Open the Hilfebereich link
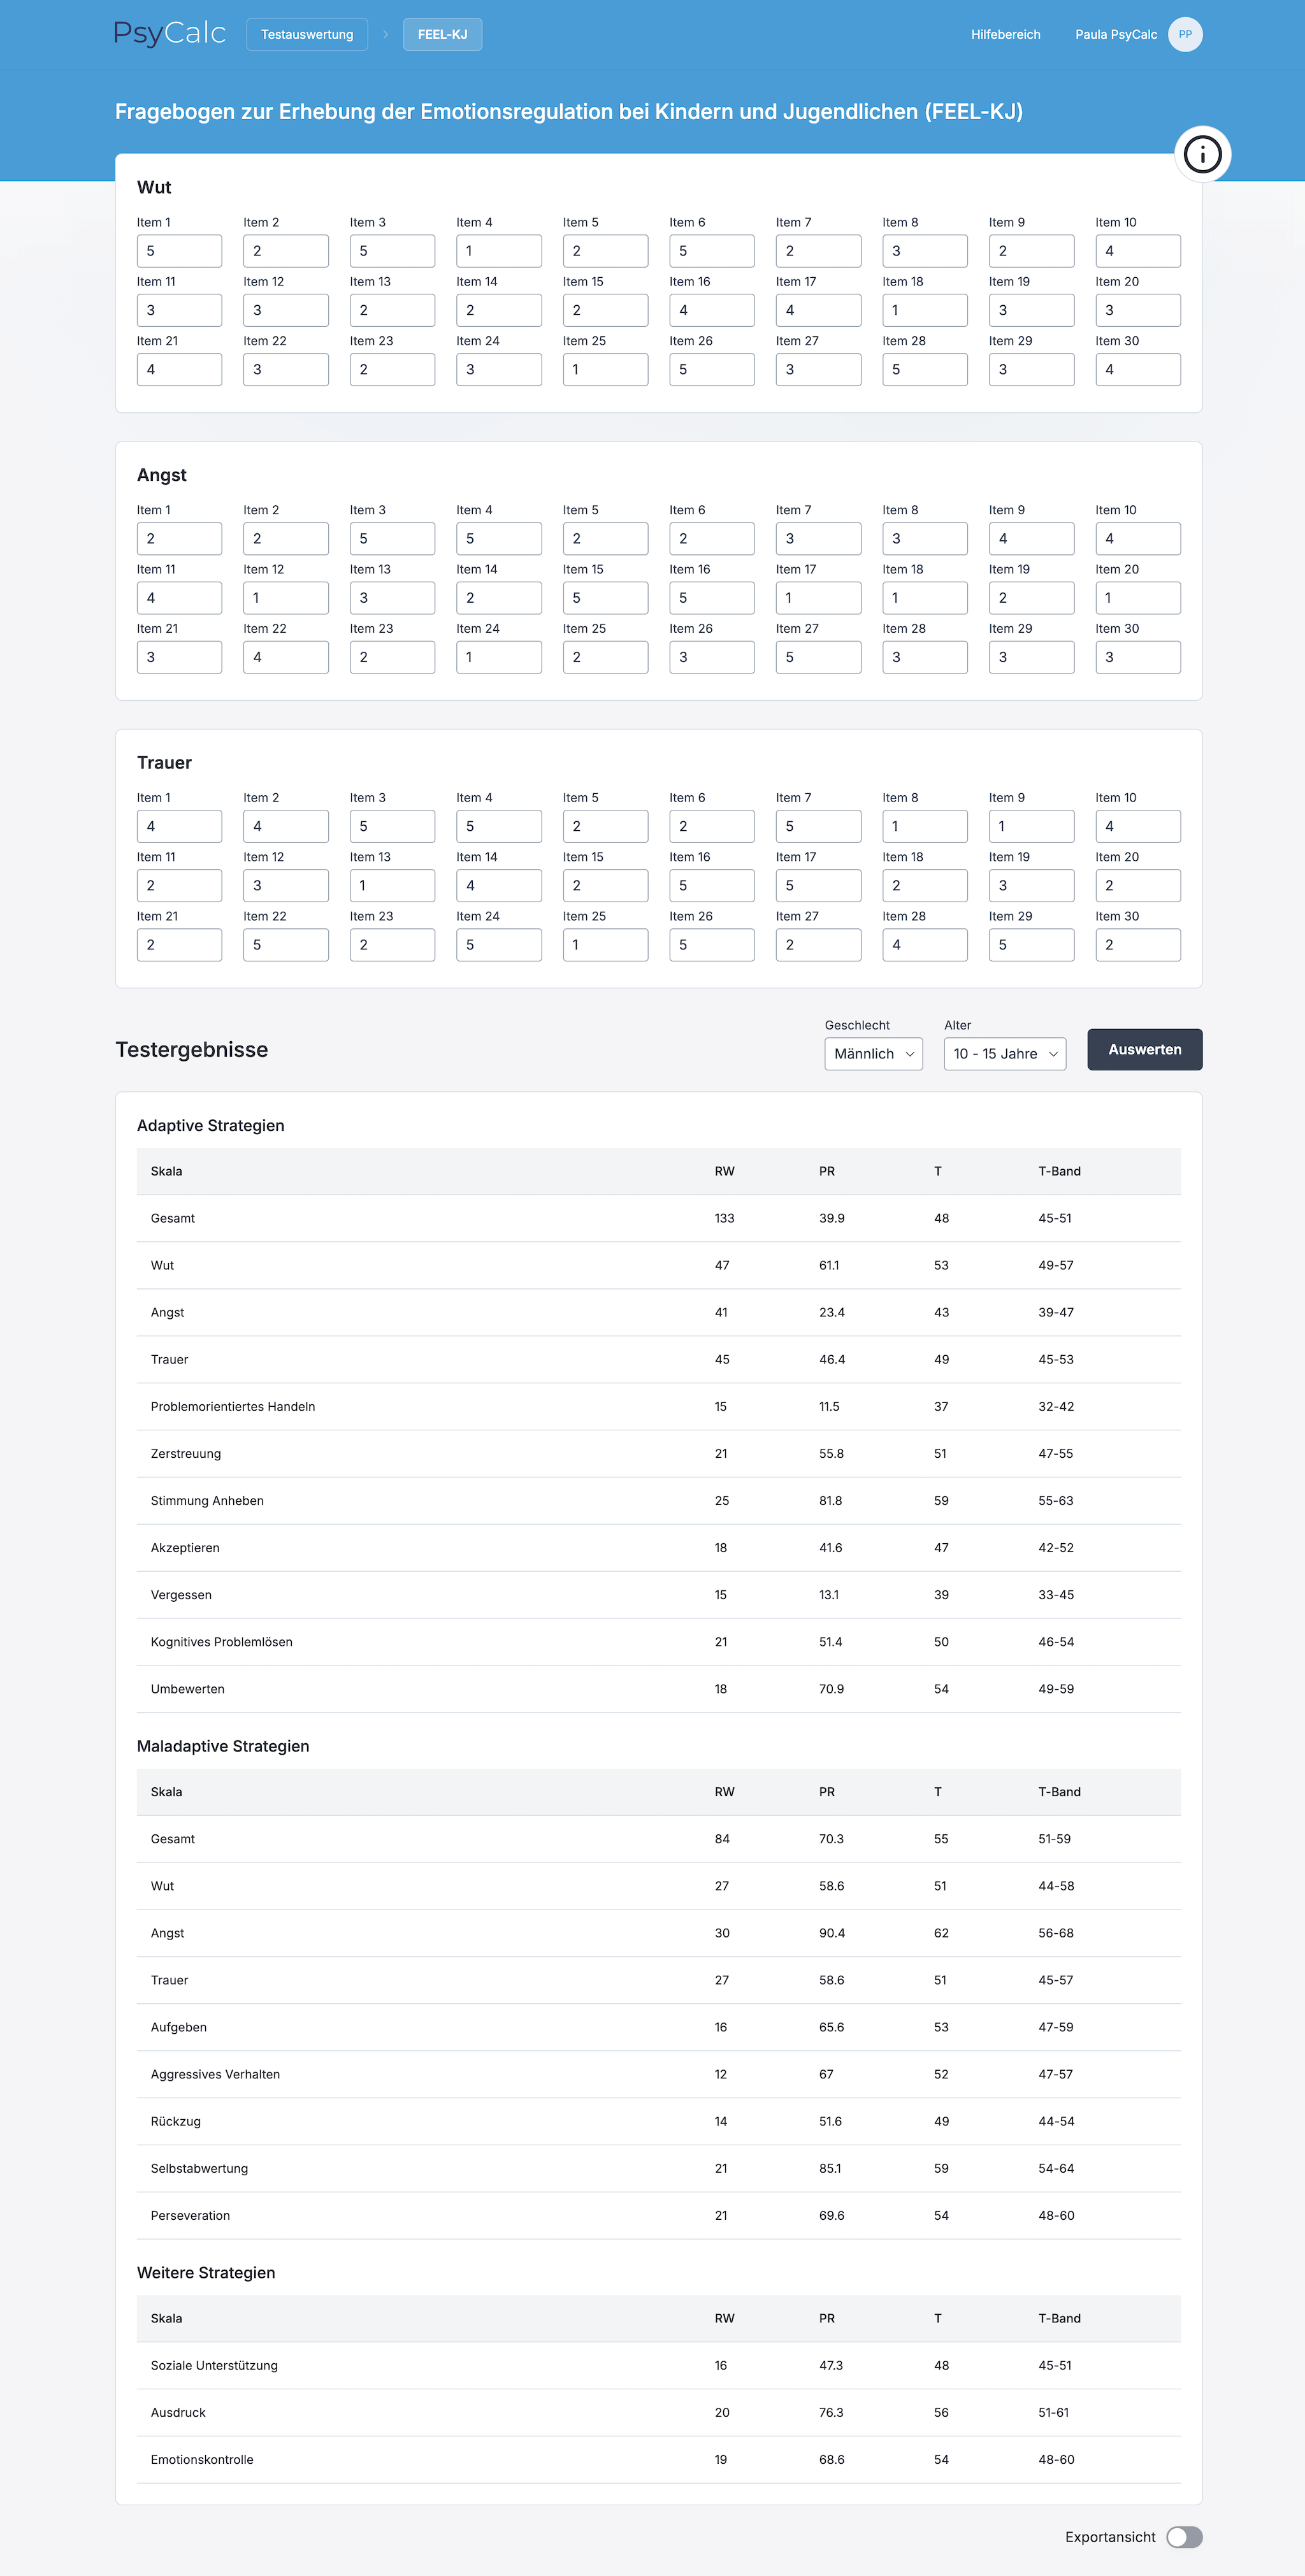This screenshot has width=1305, height=2576. click(x=1005, y=34)
